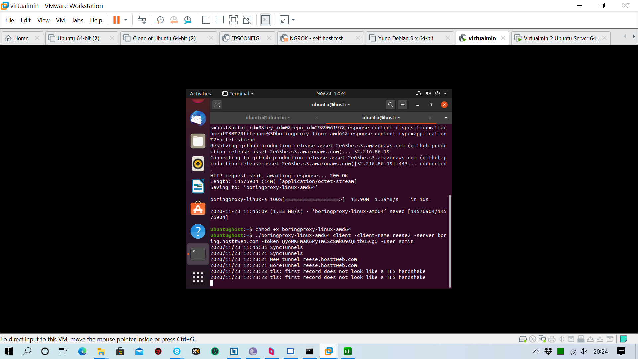The image size is (638, 359).
Task: Click the Activities button in Ubuntu
Action: pos(200,93)
